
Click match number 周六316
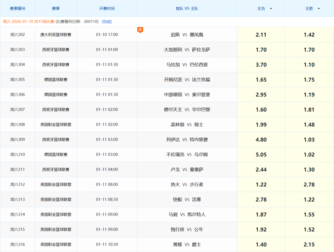click(17, 245)
